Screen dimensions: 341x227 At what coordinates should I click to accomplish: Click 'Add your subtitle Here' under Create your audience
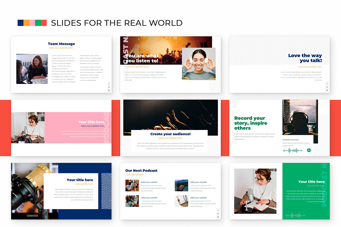[170, 138]
